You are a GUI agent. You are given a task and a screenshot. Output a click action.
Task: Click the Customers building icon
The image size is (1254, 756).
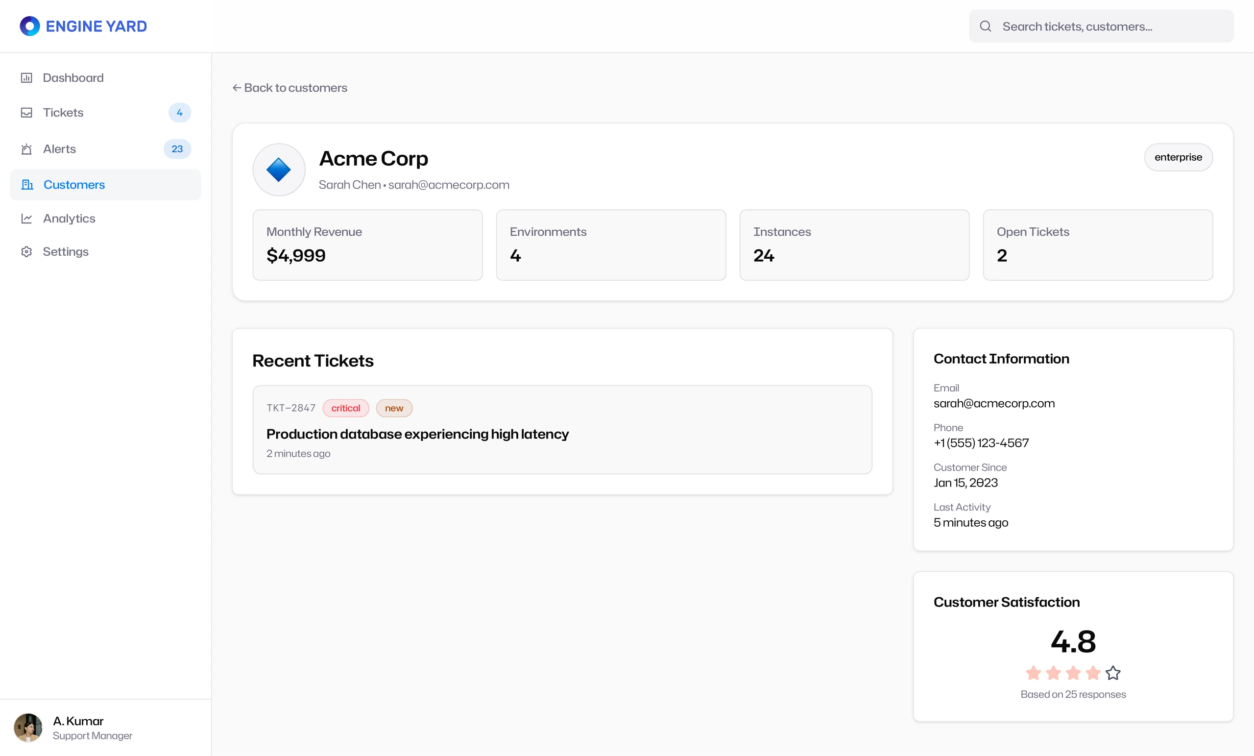27,184
